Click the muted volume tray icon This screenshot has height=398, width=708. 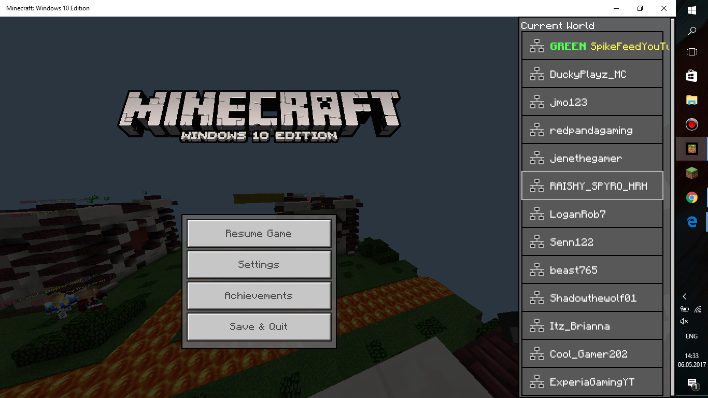tap(684, 322)
